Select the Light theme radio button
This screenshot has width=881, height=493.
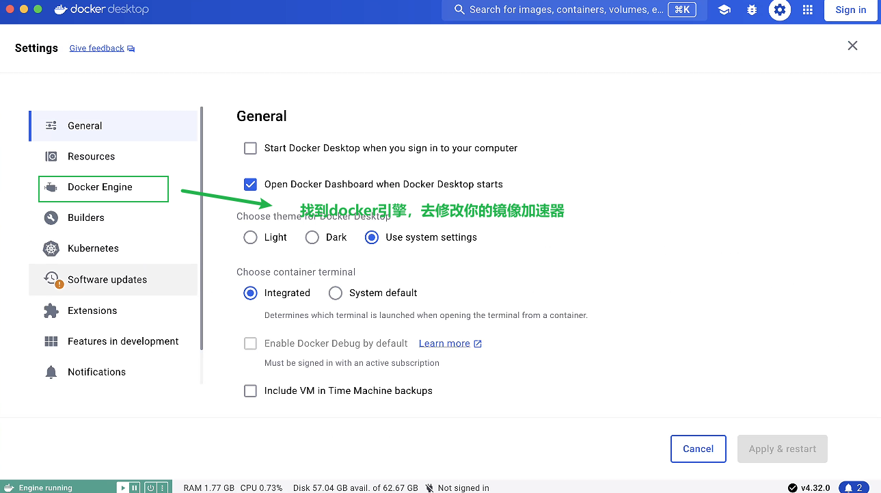coord(251,237)
